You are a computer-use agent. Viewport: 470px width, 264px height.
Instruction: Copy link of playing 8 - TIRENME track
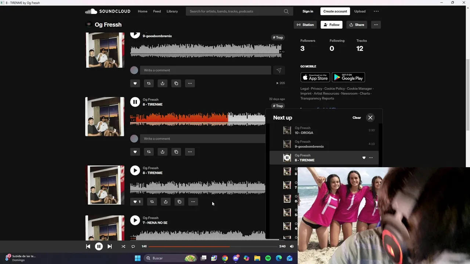(176, 152)
